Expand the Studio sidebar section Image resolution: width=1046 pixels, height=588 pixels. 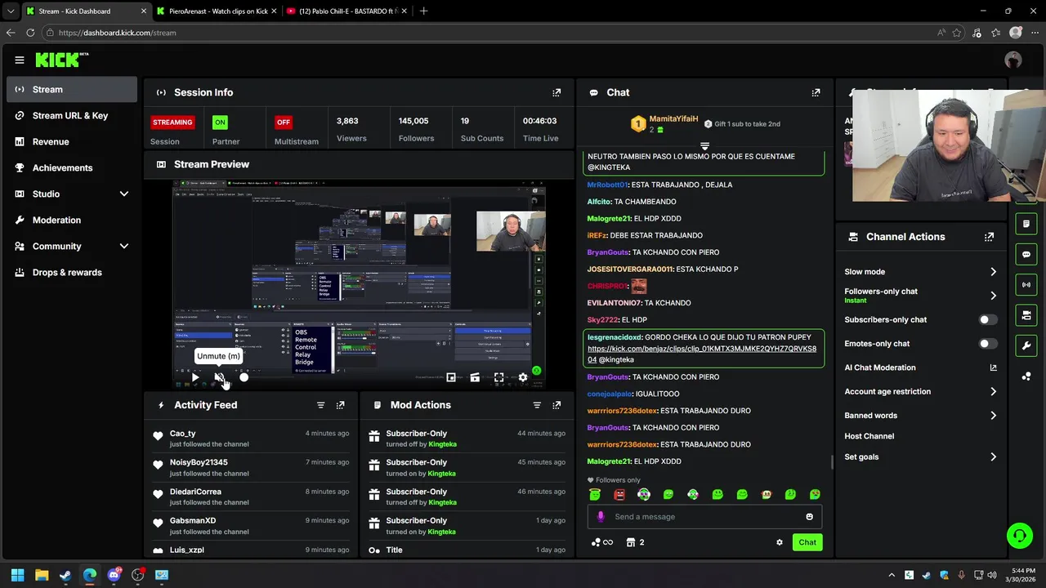pos(124,194)
